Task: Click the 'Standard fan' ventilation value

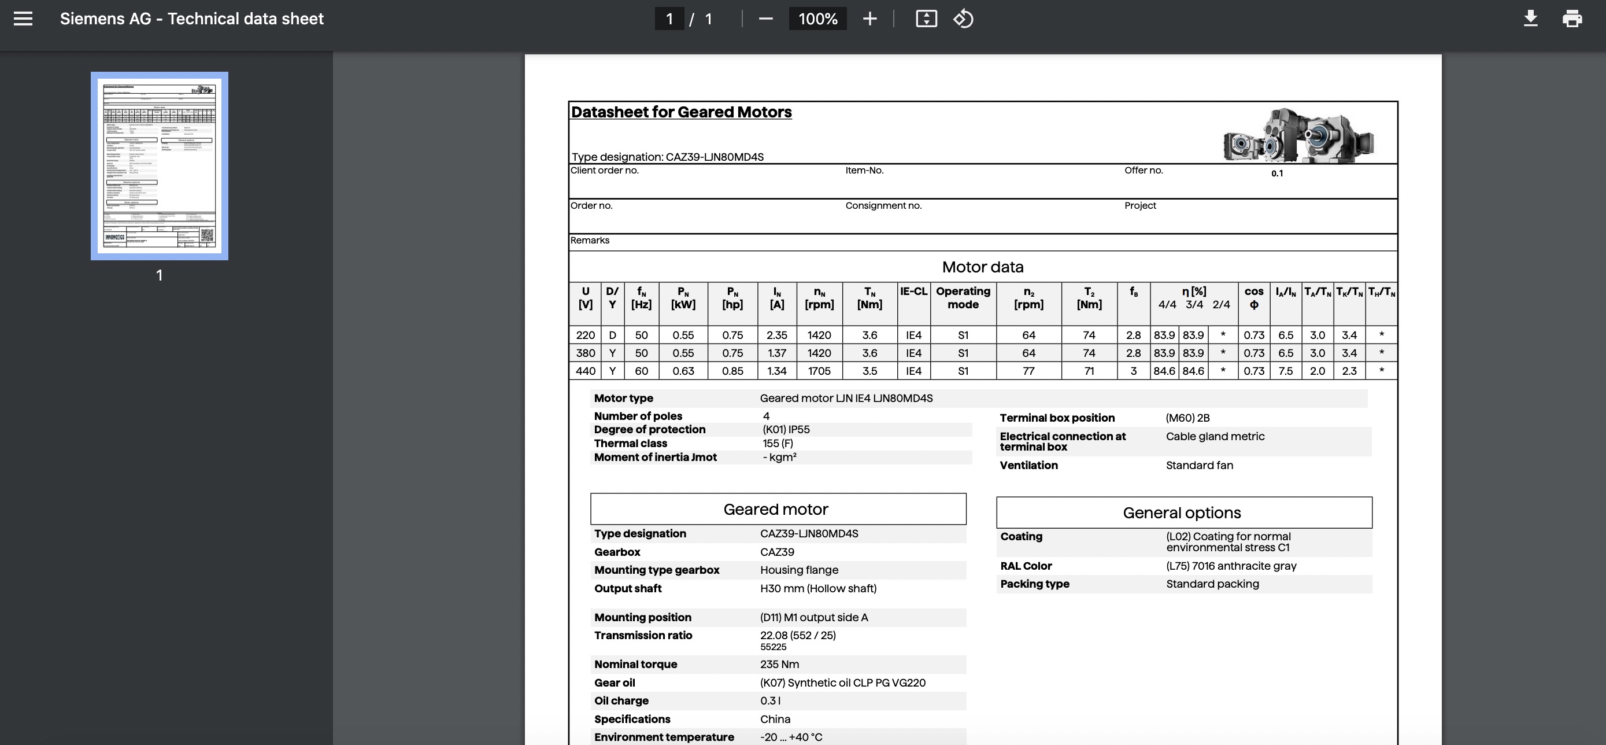Action: (1199, 466)
